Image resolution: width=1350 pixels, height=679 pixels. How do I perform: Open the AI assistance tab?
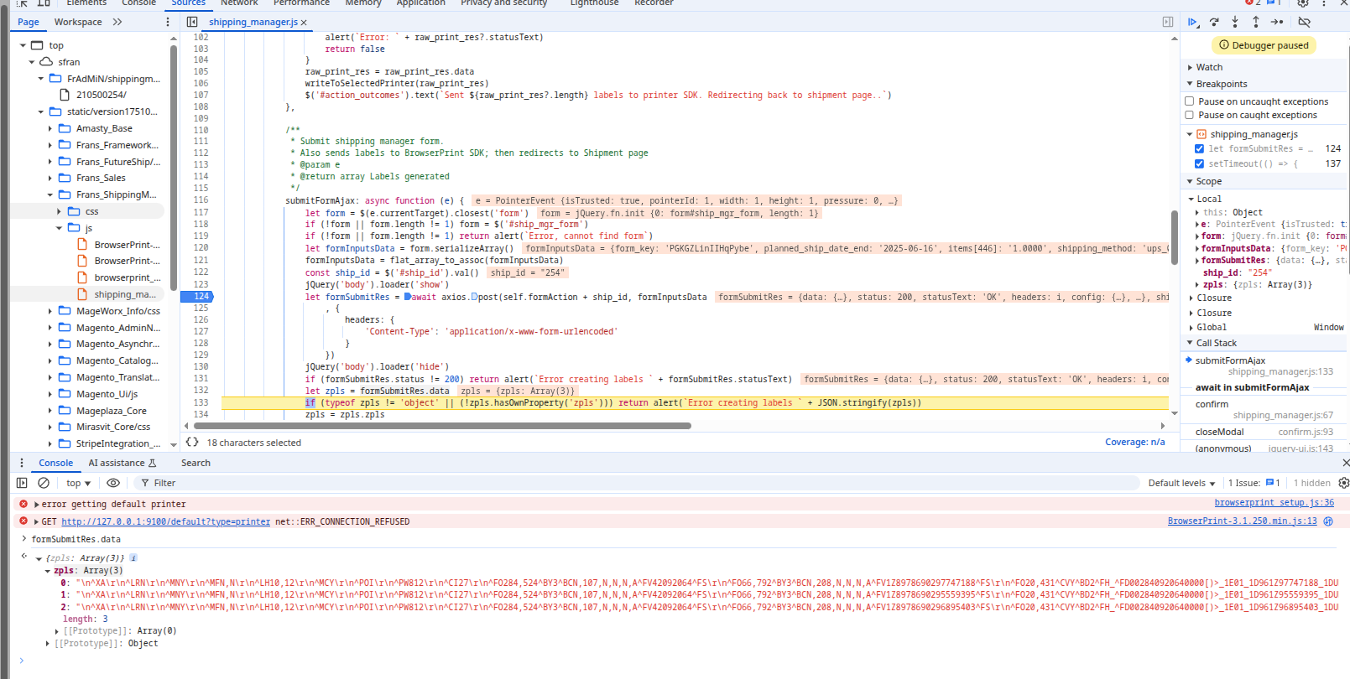[122, 463]
